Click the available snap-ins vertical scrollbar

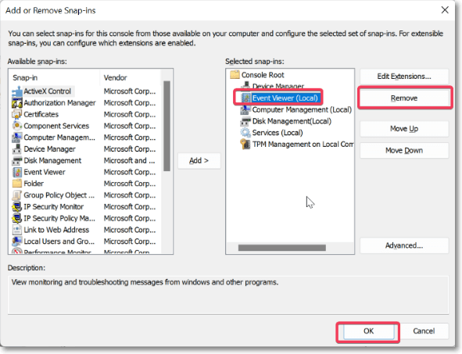coord(167,126)
